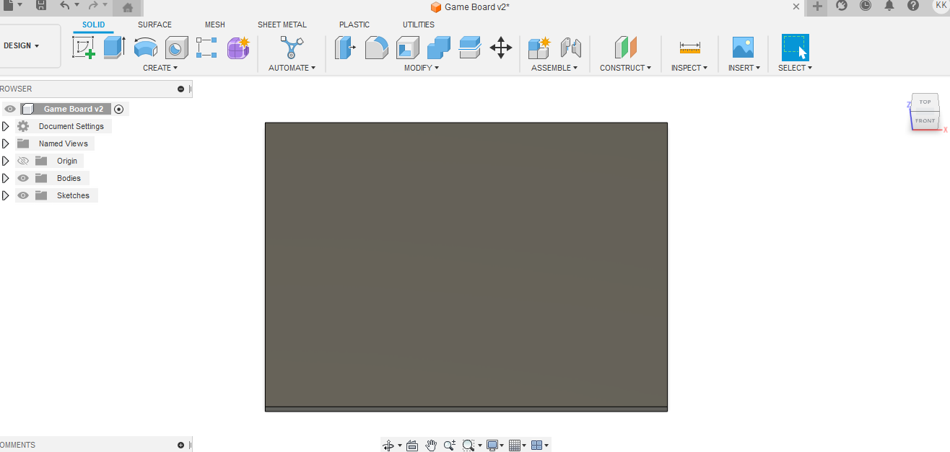Click the Redo arrow
950x452 pixels.
point(93,6)
